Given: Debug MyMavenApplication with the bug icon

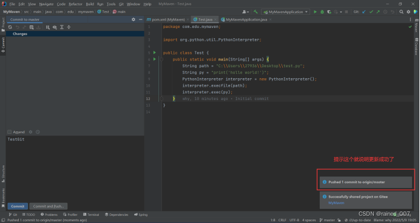Looking at the screenshot, I should click(x=322, y=12).
